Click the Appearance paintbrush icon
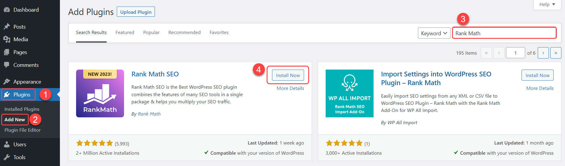This screenshot has width=565, height=166. click(x=7, y=82)
